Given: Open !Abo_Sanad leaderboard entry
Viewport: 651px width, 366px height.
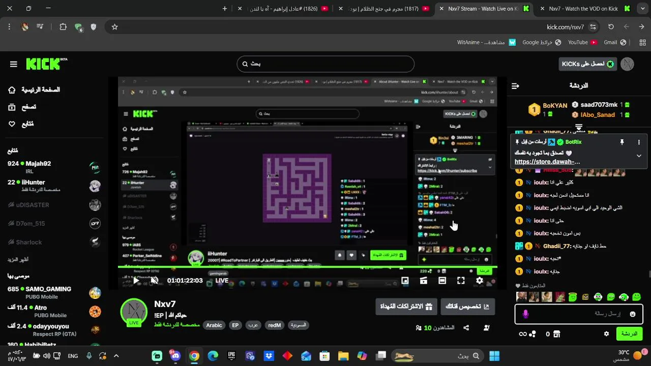Looking at the screenshot, I should (601, 115).
